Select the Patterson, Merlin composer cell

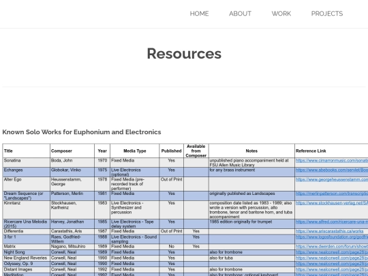click(x=72, y=196)
